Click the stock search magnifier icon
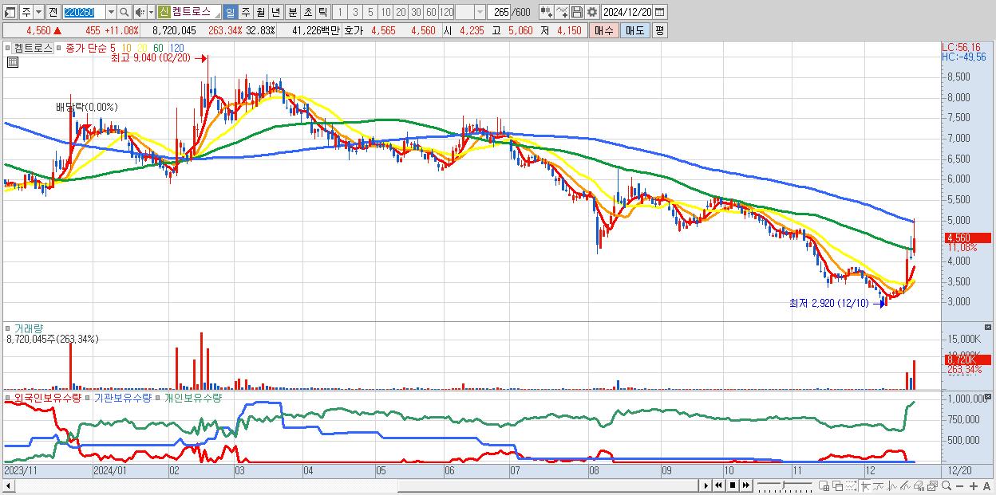 pyautogui.click(x=124, y=12)
